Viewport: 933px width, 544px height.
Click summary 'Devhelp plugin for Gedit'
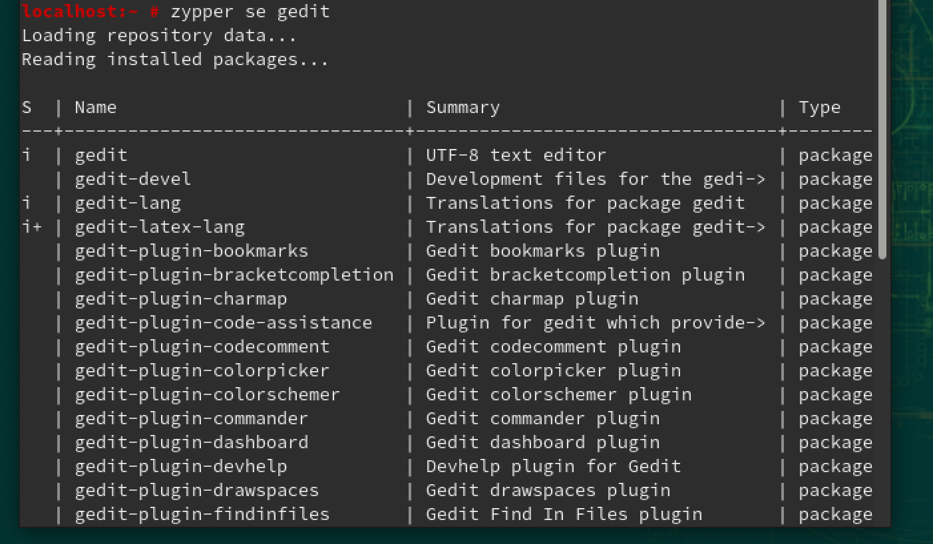click(x=554, y=467)
